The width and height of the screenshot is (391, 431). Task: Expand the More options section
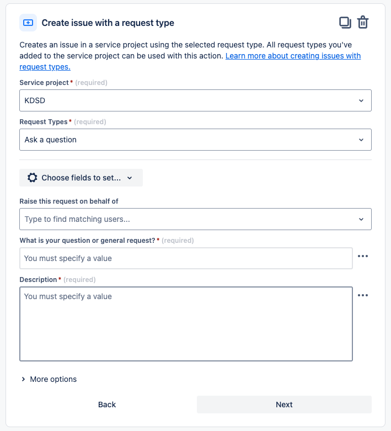[49, 379]
